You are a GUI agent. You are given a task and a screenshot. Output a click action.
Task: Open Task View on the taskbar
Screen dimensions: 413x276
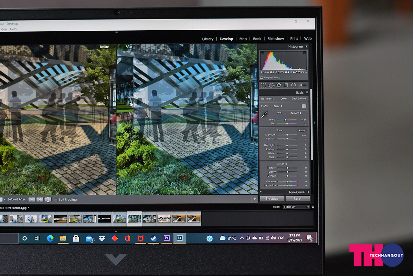click(x=37, y=238)
